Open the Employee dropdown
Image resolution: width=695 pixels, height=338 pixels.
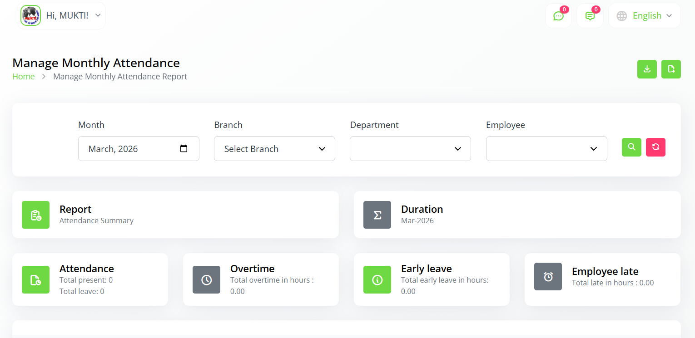click(546, 148)
